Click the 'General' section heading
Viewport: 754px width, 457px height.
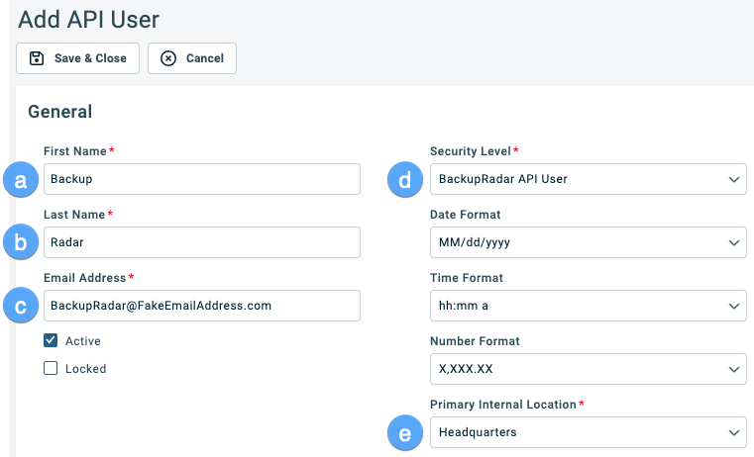coord(60,112)
